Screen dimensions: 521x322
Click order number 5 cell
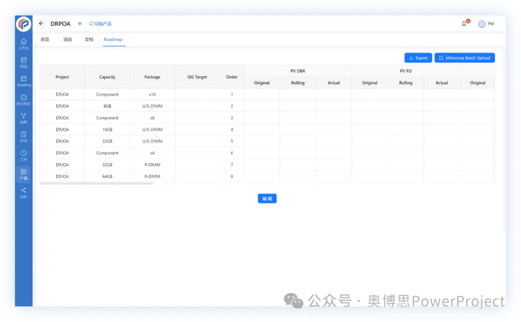232,141
